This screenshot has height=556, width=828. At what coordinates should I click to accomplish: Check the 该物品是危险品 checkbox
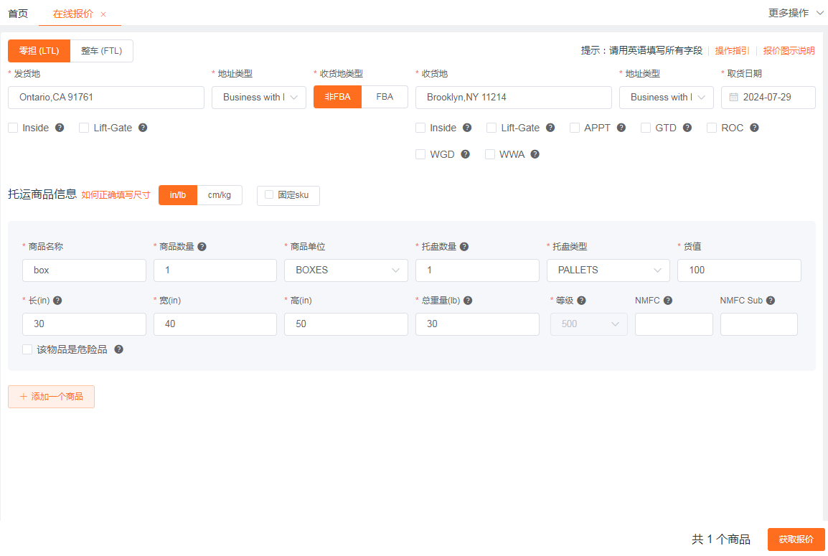tap(27, 349)
